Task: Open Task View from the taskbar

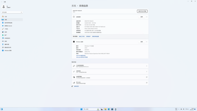Action: coord(102,109)
